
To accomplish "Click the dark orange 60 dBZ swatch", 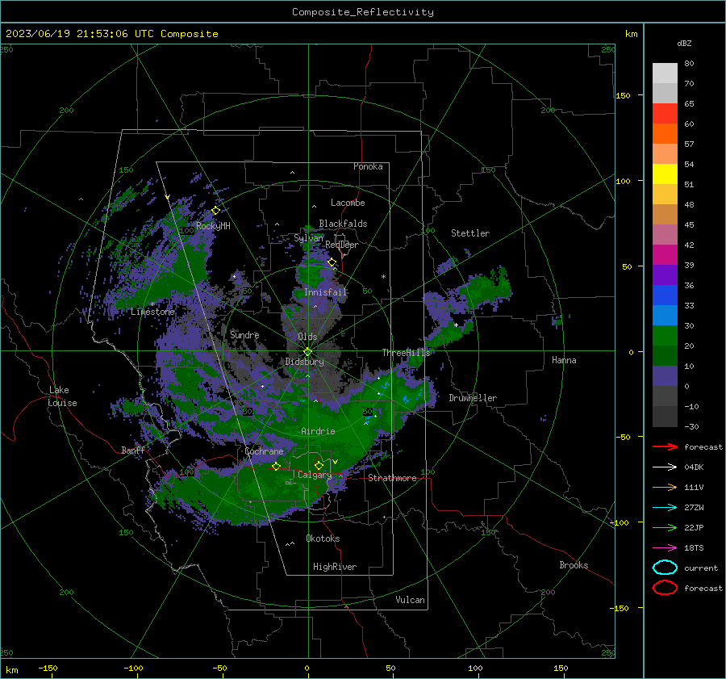I will 665,133.
